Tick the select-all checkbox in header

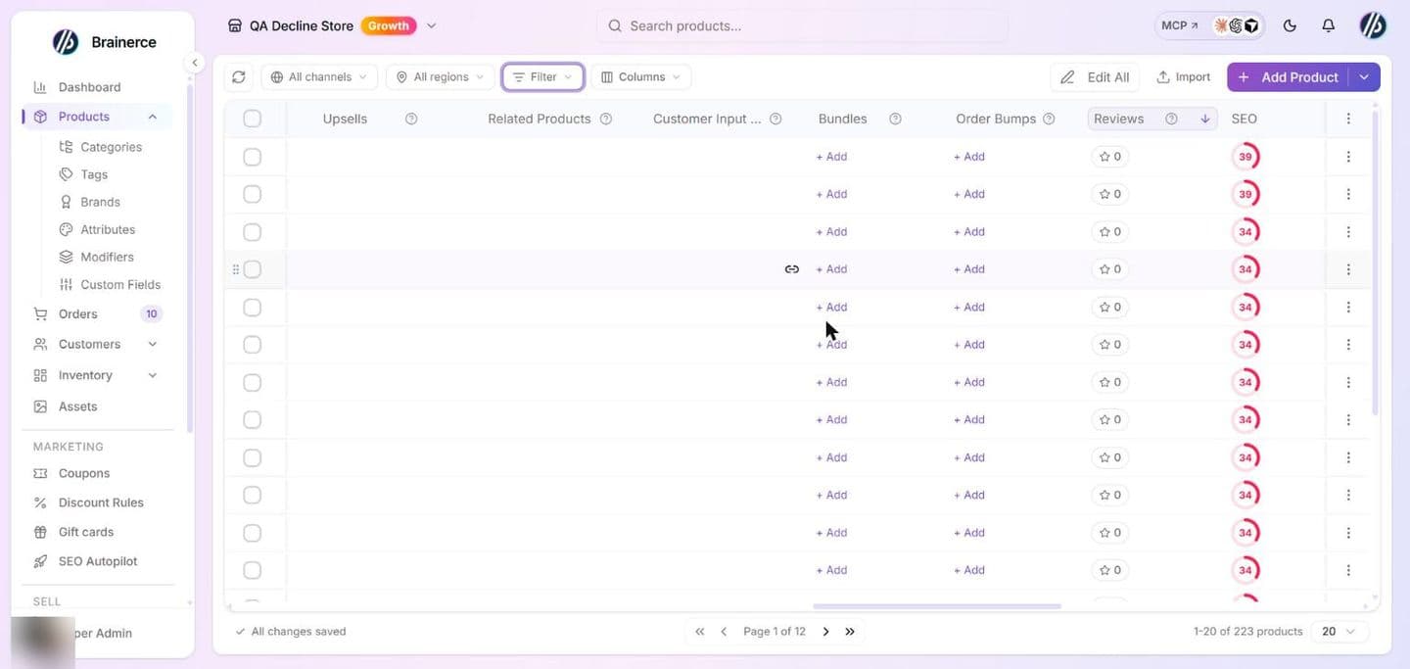coord(252,119)
